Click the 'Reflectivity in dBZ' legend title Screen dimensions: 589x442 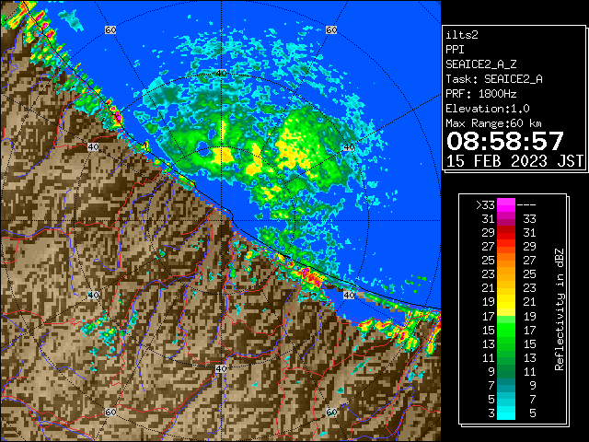[x=559, y=309]
